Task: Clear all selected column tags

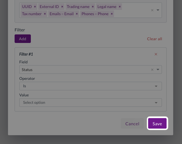Action: pos(152,10)
